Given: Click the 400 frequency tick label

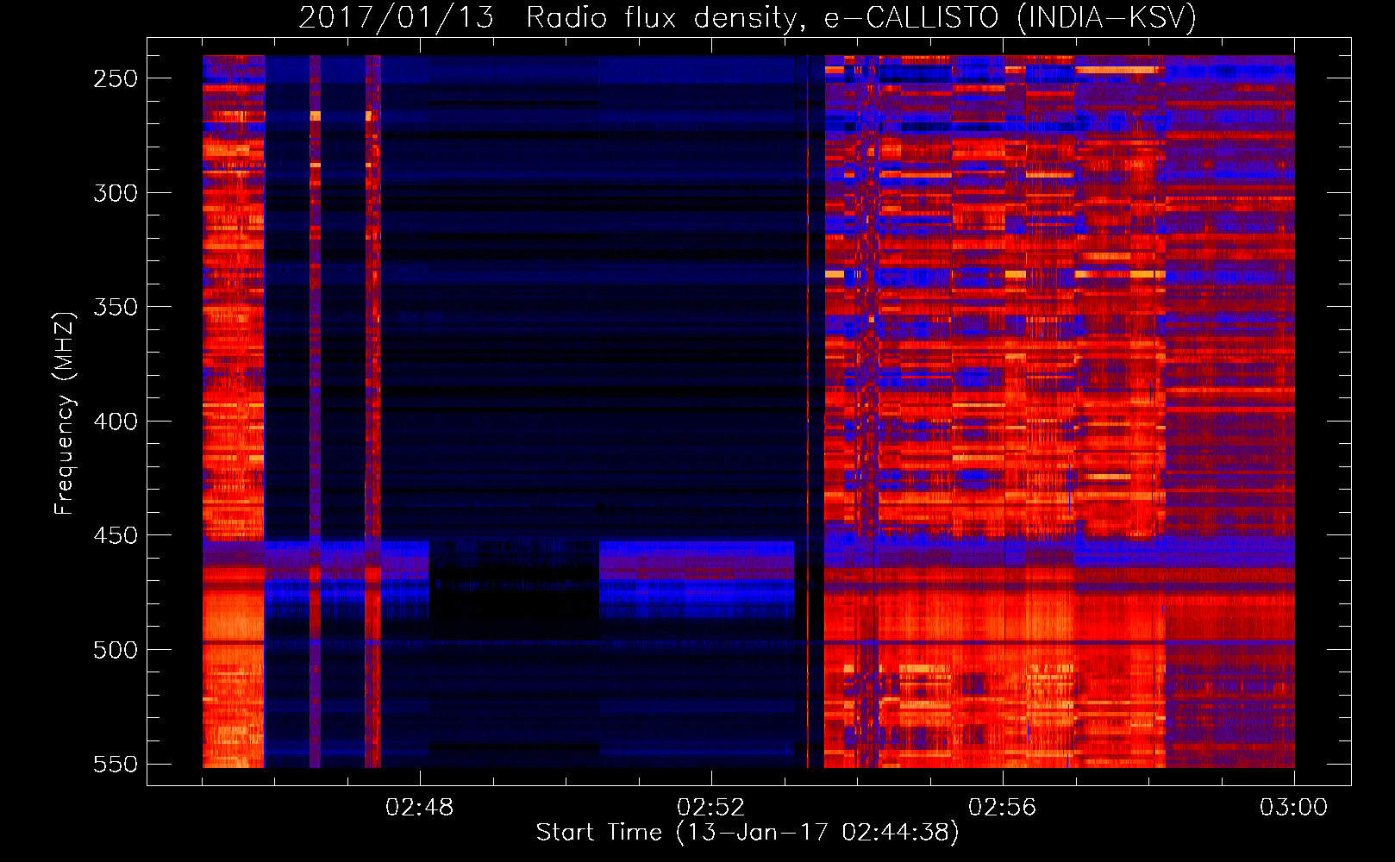Looking at the screenshot, I should click(116, 422).
